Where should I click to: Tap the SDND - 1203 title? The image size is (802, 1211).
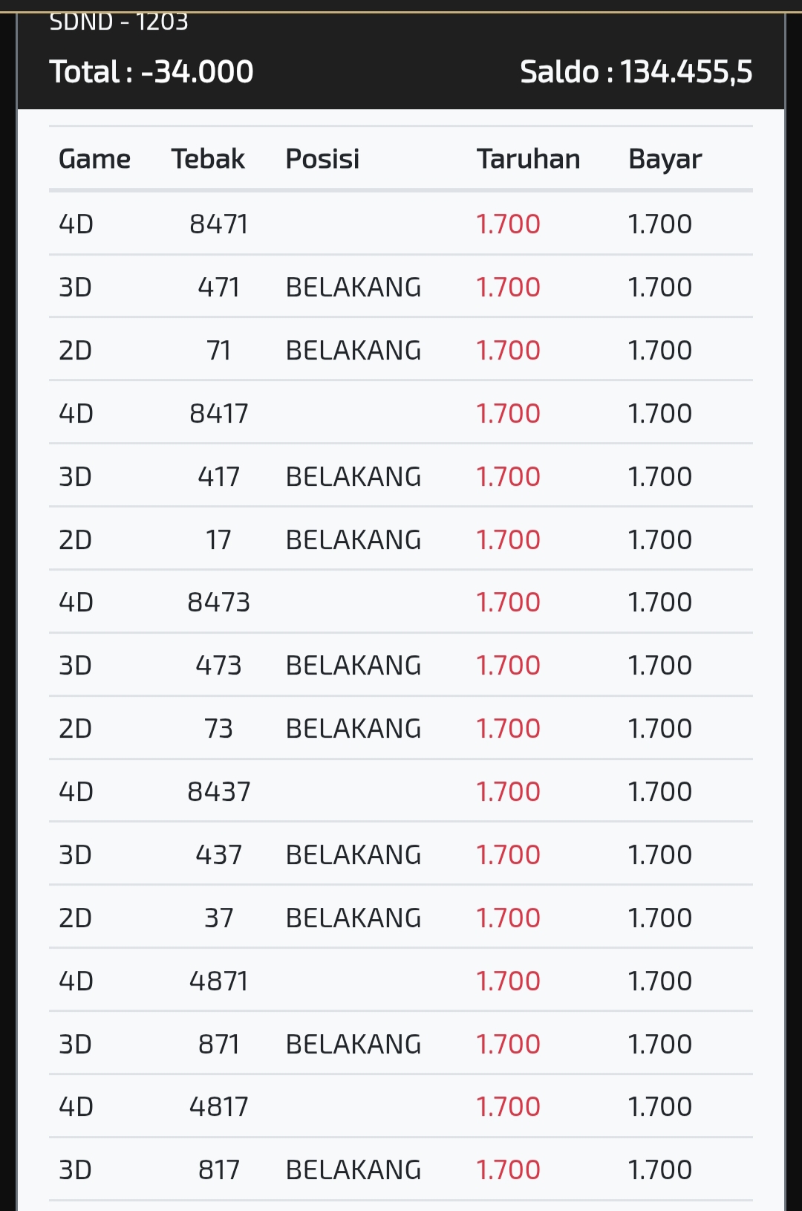tap(119, 22)
